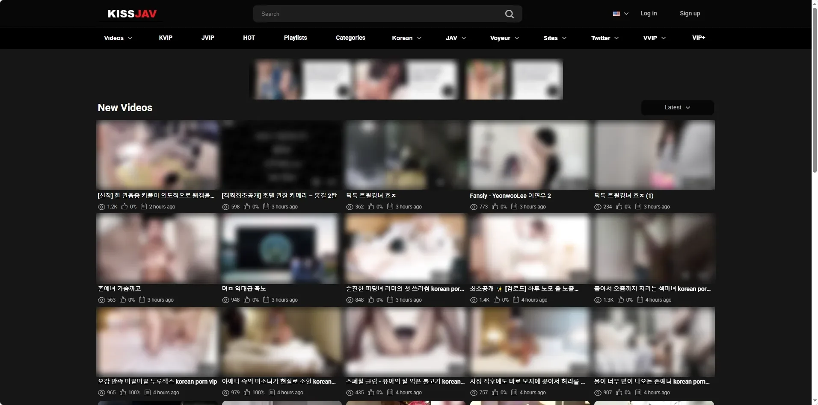Click the flag language icon

pos(616,14)
